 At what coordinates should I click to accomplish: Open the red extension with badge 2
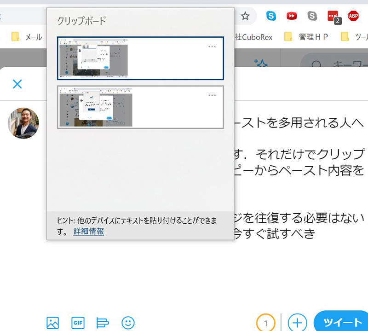click(333, 17)
